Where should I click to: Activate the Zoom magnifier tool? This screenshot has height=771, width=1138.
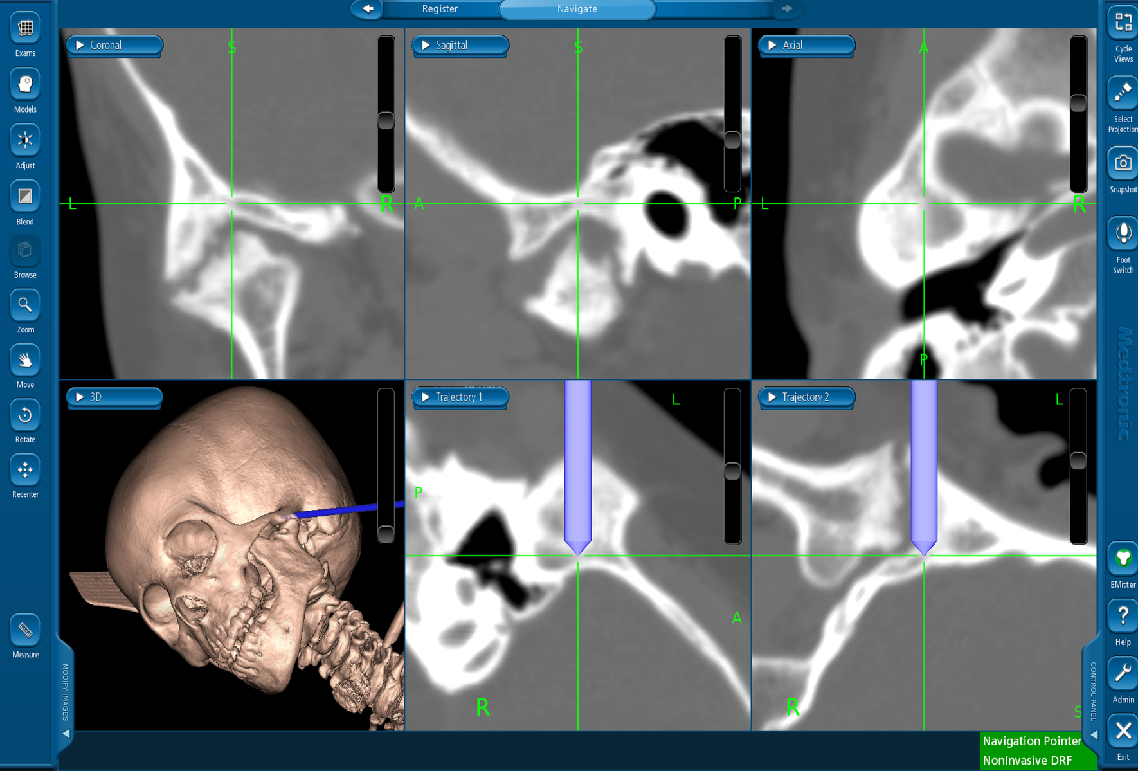click(x=25, y=305)
